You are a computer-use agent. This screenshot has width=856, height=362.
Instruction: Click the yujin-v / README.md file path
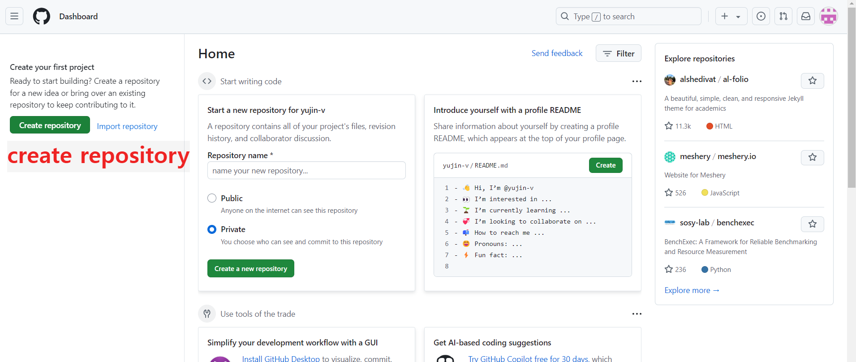coord(475,165)
